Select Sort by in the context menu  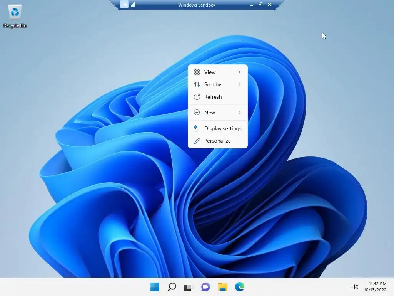point(218,84)
